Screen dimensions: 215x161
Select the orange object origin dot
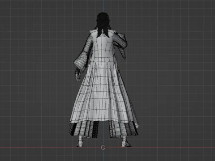pos(121,146)
